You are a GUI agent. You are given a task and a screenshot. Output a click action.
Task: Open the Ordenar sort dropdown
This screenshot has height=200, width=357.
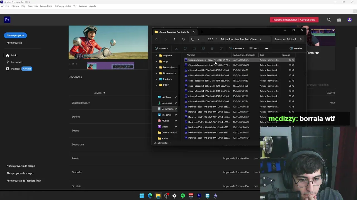click(237, 48)
